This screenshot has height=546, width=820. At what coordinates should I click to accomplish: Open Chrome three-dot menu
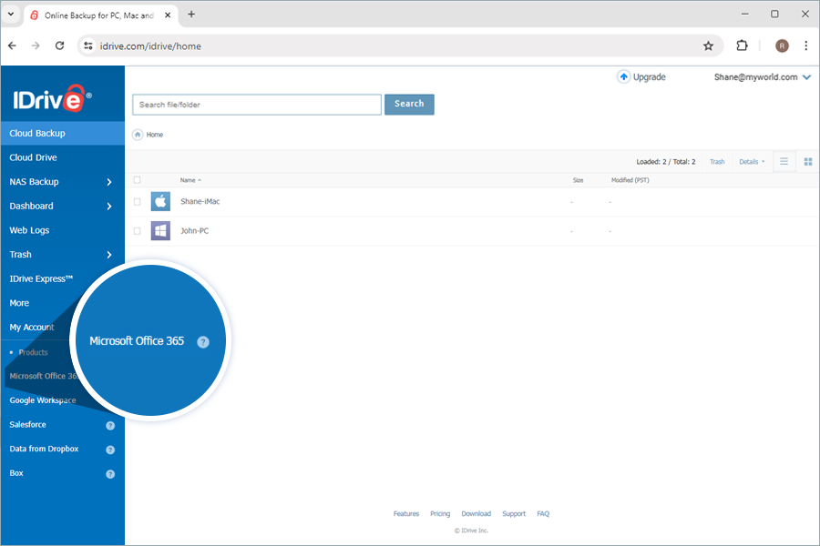(x=806, y=46)
